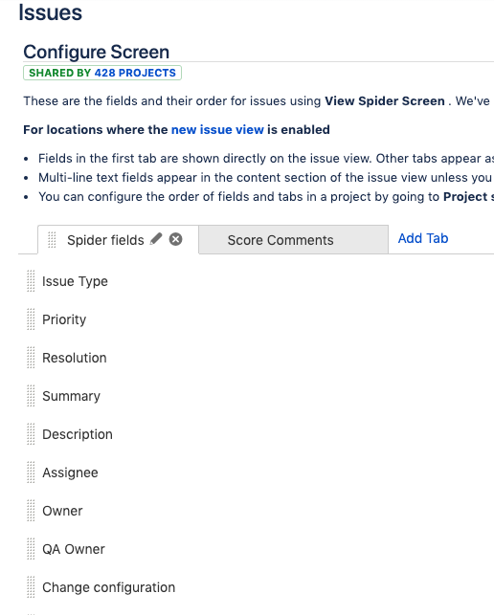Click the drag handle beside Summary

tap(31, 396)
